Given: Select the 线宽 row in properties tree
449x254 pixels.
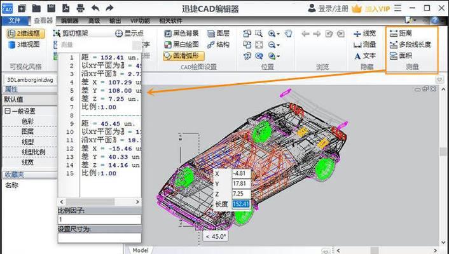Looking at the screenshot, I should pos(29,163).
